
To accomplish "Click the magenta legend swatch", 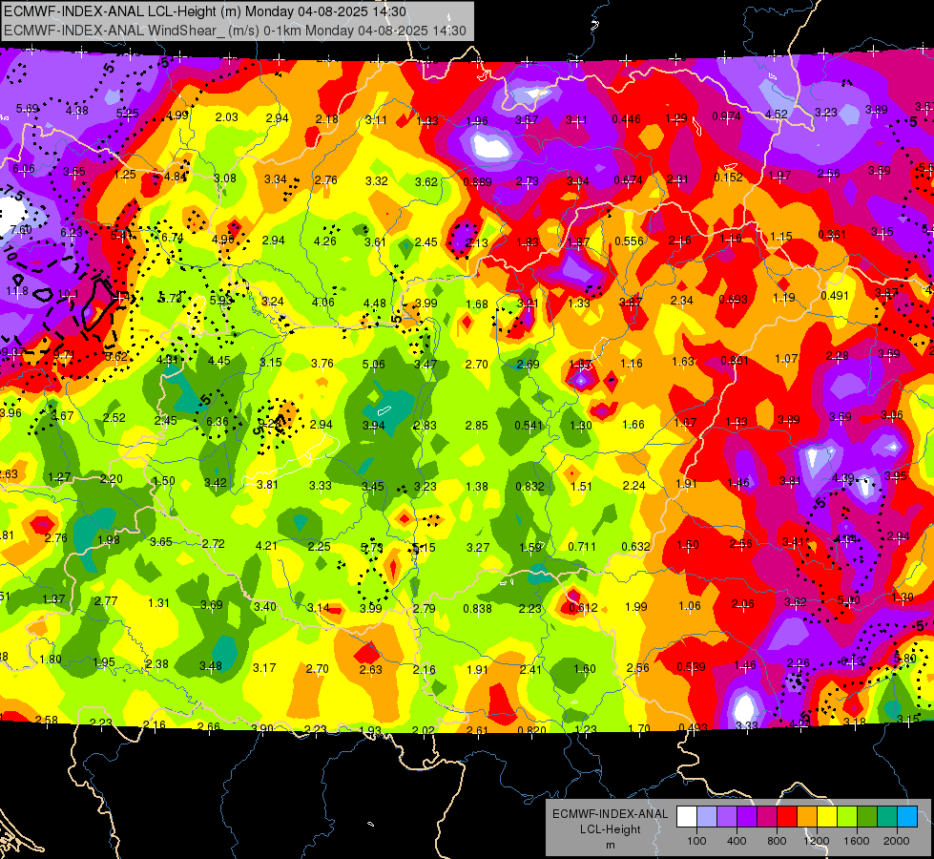I will (767, 817).
